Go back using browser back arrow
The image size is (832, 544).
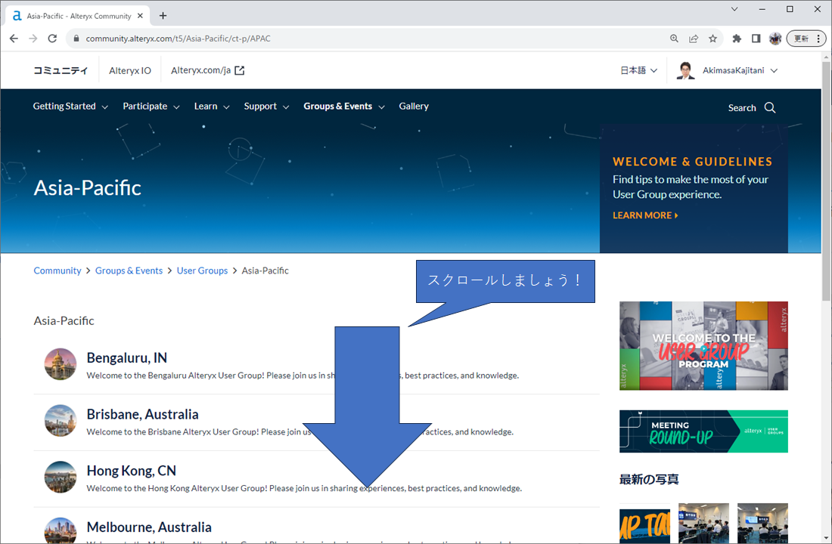(x=14, y=39)
